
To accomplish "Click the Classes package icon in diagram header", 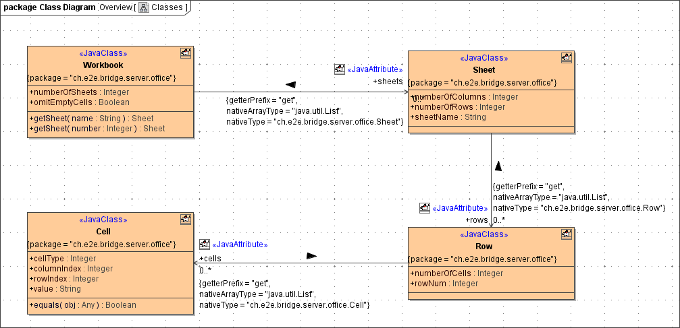I will [144, 7].
